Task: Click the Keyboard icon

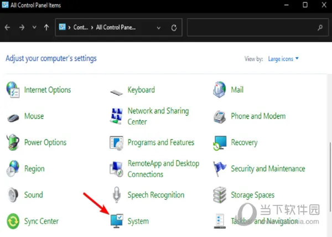Action: tap(116, 92)
